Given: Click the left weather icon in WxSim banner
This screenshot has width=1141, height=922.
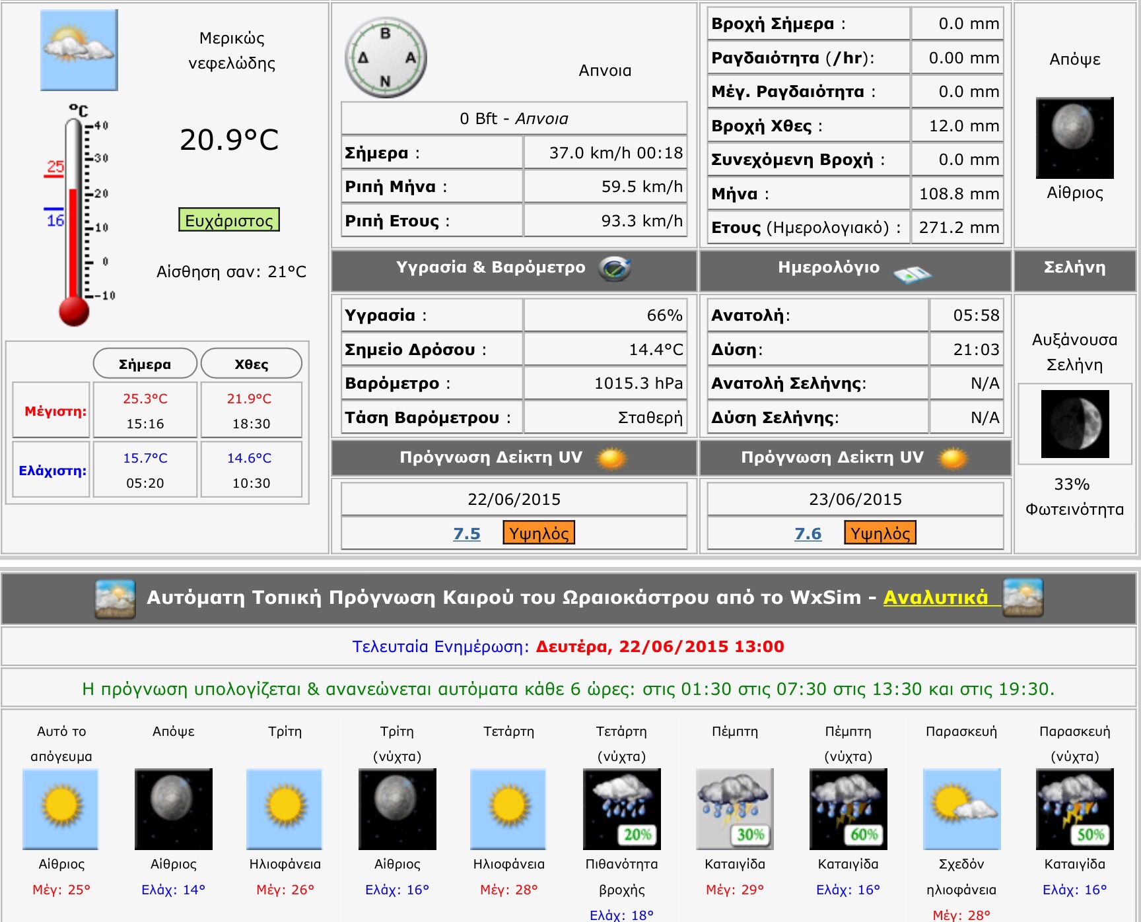Looking at the screenshot, I should (x=116, y=599).
